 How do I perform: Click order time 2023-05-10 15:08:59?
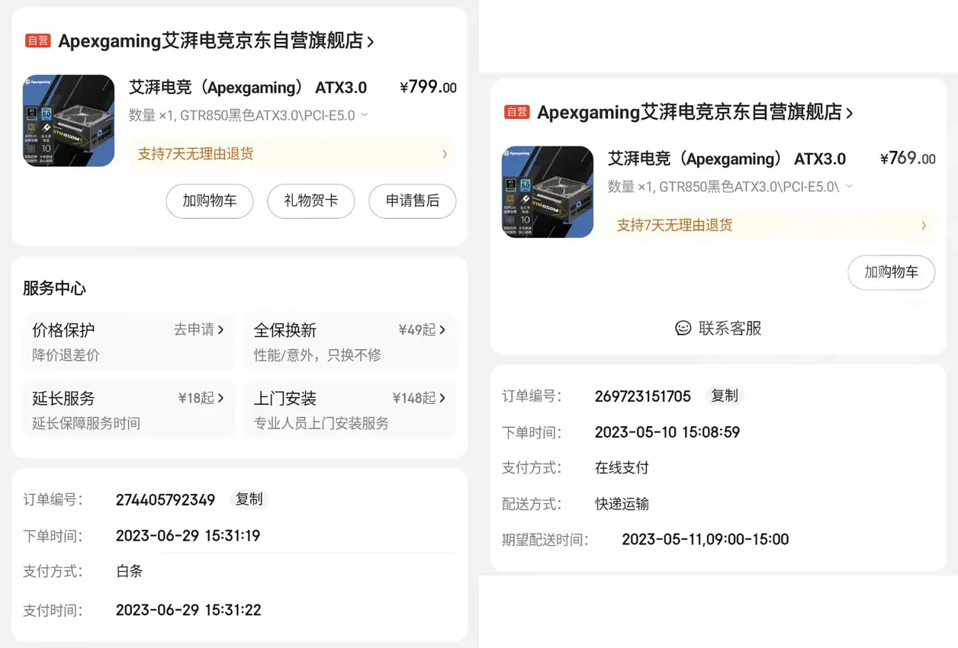point(667,432)
